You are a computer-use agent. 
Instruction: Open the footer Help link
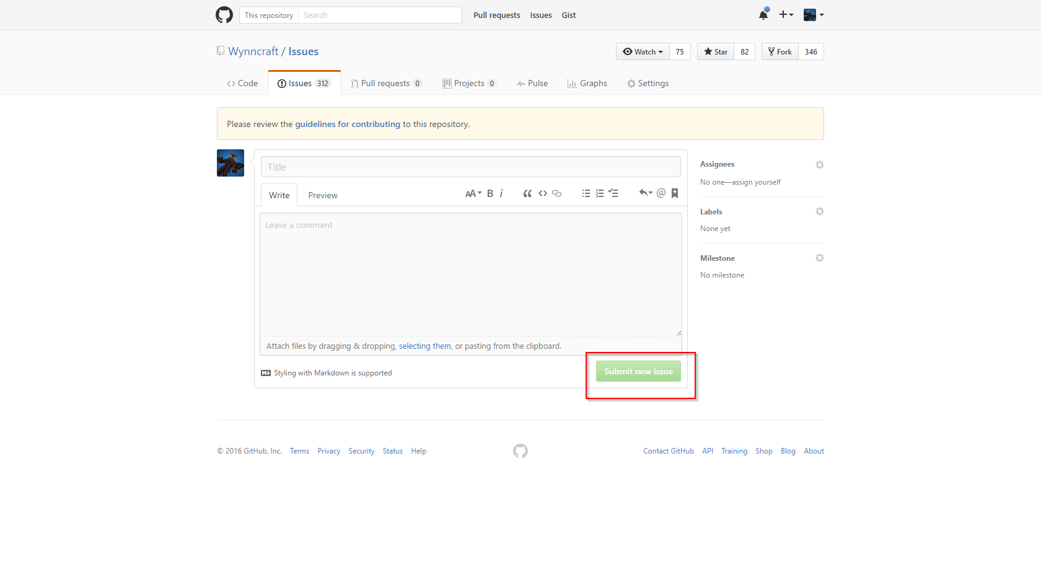coord(419,451)
